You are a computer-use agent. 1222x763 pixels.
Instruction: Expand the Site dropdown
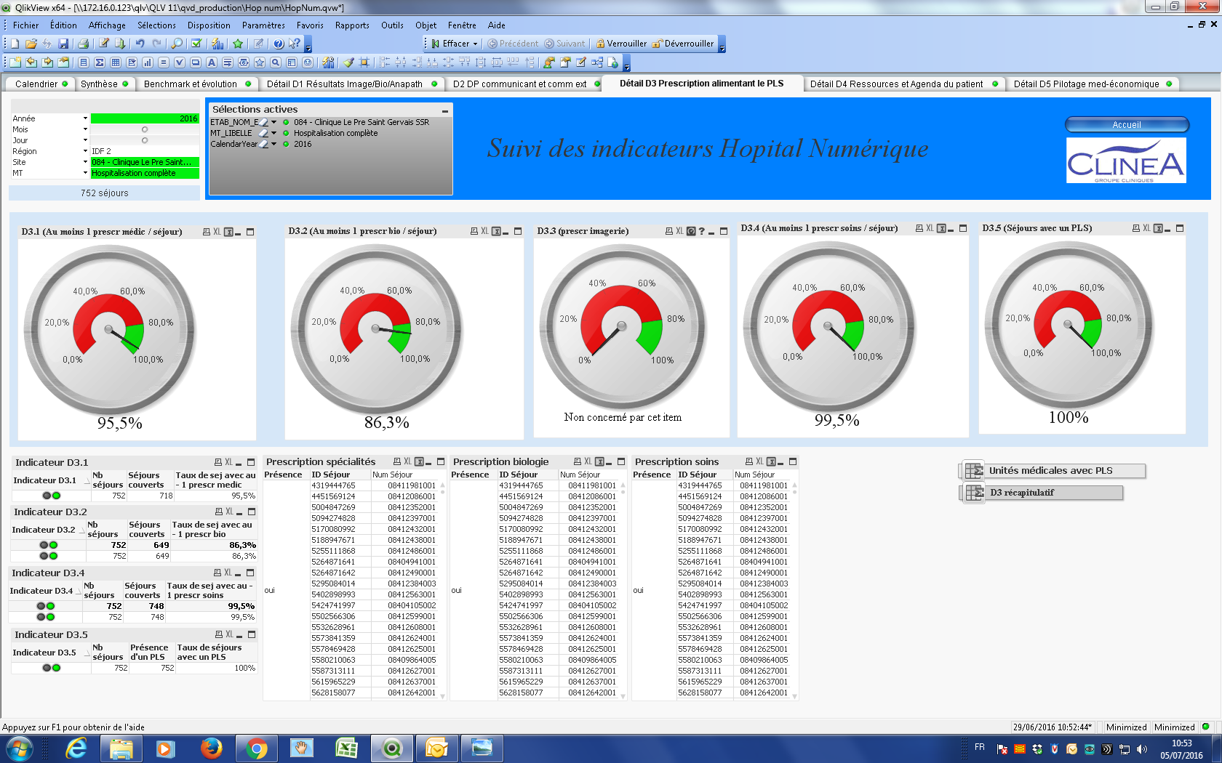click(x=85, y=162)
